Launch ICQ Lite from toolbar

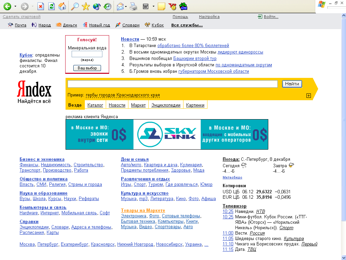coord(183,6)
